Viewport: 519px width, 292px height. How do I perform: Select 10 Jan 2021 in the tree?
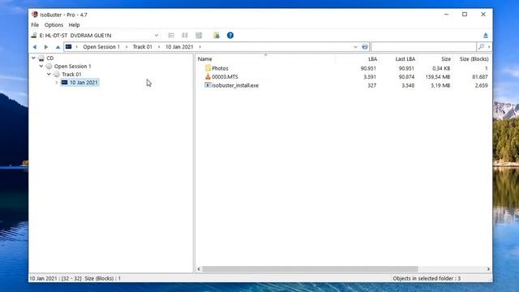[84, 83]
